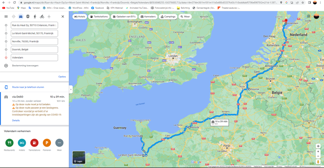The width and height of the screenshot is (324, 168).
Task: Select the public transit travel mode icon
Action: click(x=28, y=17)
